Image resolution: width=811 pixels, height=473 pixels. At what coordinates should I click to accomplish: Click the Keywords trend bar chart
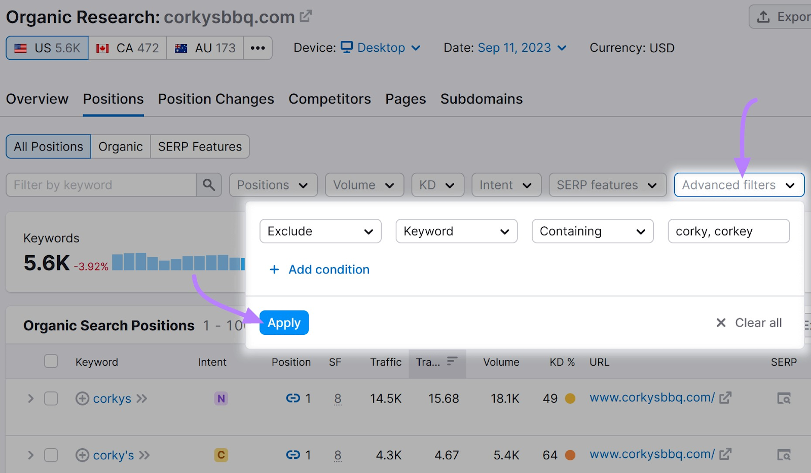point(178,262)
